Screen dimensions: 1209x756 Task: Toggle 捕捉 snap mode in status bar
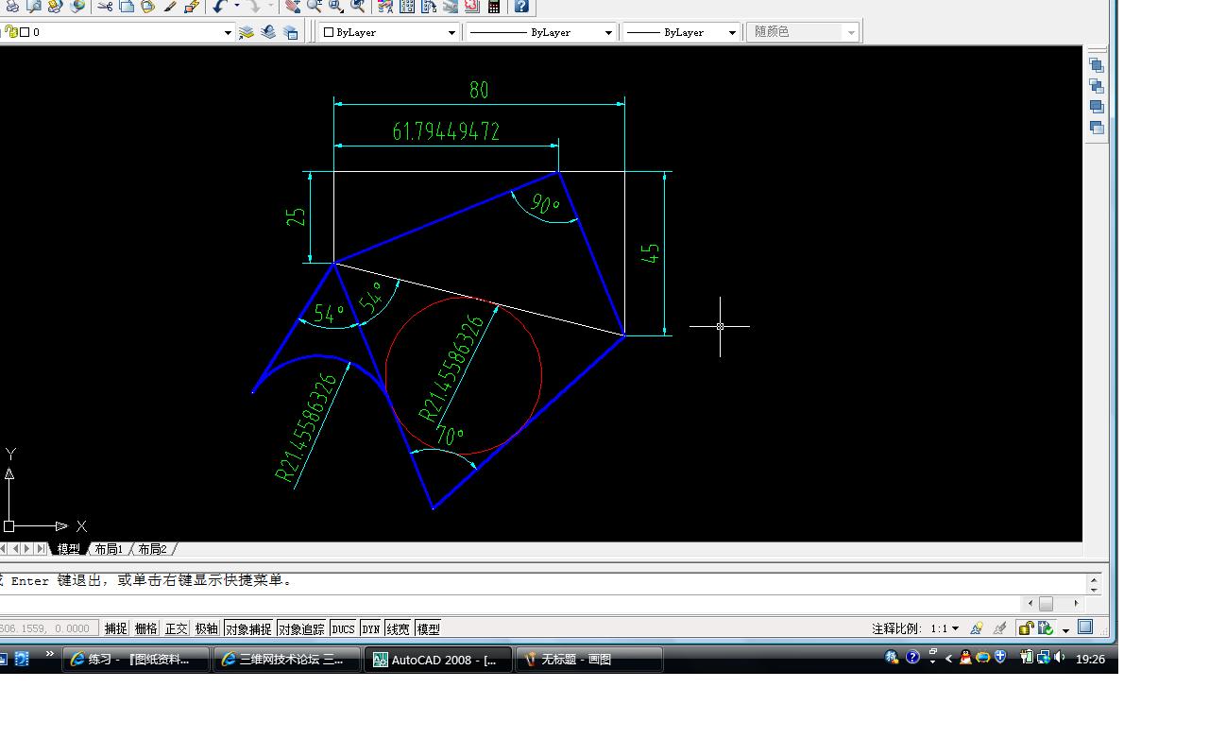pyautogui.click(x=115, y=628)
